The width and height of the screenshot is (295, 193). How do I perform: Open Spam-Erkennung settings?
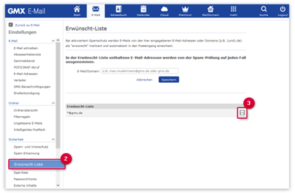click(27, 153)
